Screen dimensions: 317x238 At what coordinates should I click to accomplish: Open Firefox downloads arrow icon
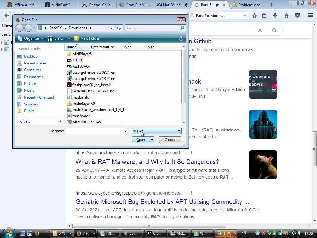[x=275, y=15]
